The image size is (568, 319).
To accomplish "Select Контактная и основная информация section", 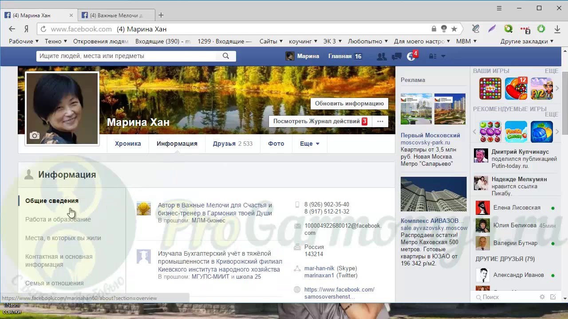I will click(x=59, y=261).
